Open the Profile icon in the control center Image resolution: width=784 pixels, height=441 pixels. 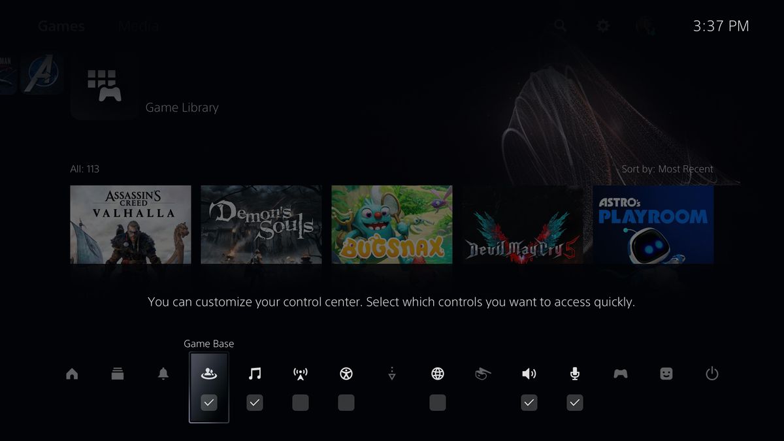(x=666, y=373)
